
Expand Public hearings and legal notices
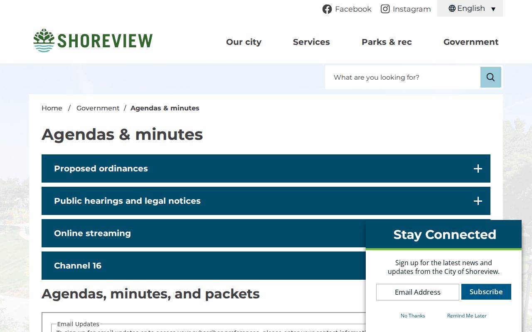coord(266,201)
